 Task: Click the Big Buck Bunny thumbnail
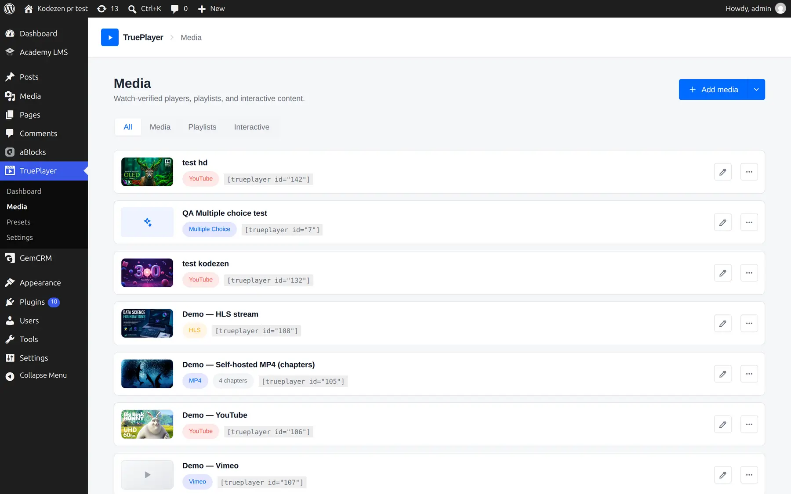coord(147,424)
